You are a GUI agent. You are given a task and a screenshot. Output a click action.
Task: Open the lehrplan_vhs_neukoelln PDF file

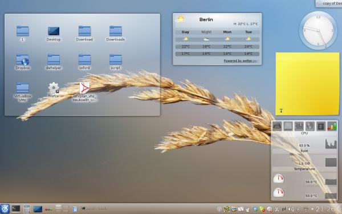click(x=84, y=92)
